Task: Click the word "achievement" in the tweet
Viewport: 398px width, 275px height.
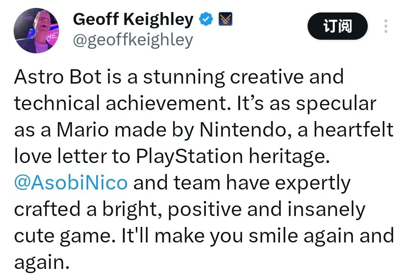Action: click(168, 103)
